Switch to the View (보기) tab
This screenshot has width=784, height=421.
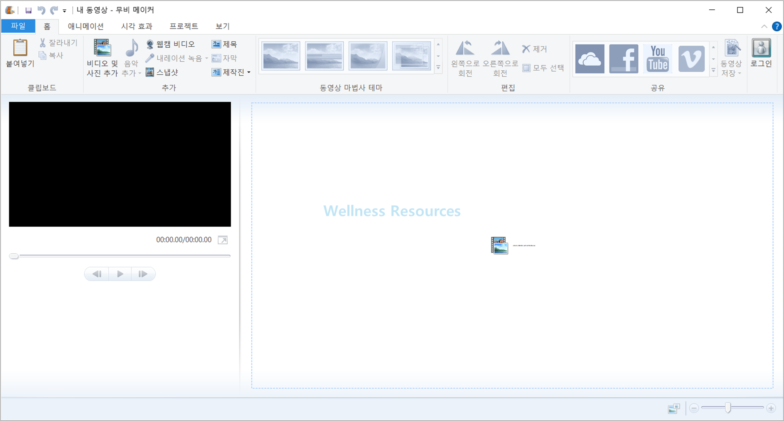(223, 26)
